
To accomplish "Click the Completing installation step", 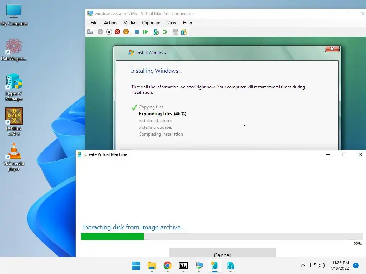I will [x=161, y=134].
